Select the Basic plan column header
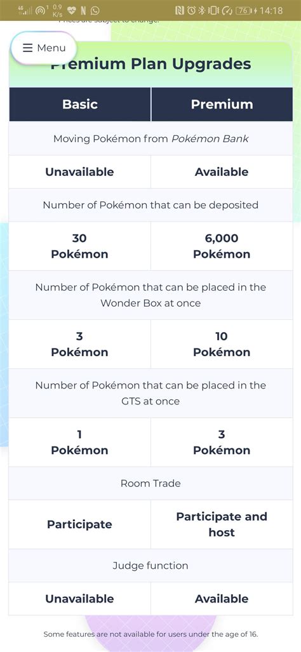 (80, 104)
